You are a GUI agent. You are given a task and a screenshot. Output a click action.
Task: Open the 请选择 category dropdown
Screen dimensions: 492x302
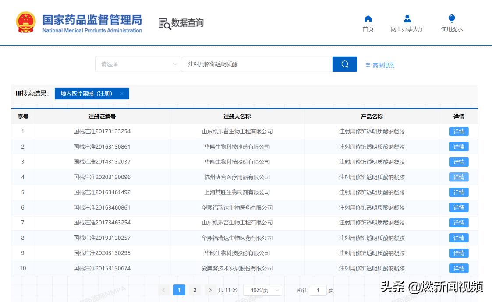(138, 64)
